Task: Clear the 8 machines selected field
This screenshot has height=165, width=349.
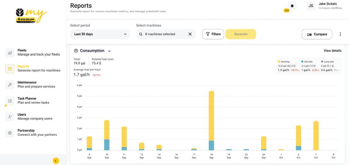Action: [190, 34]
